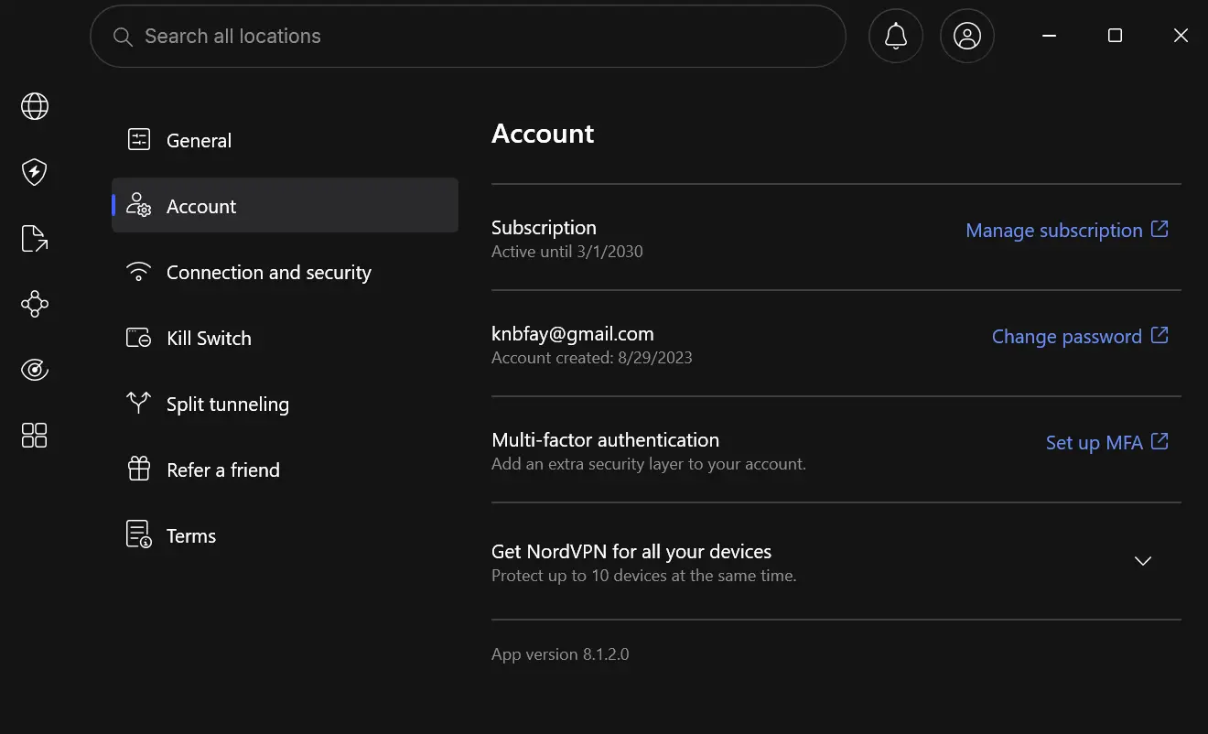Click the Set up MFA link
The width and height of the screenshot is (1208, 734).
(1107, 442)
